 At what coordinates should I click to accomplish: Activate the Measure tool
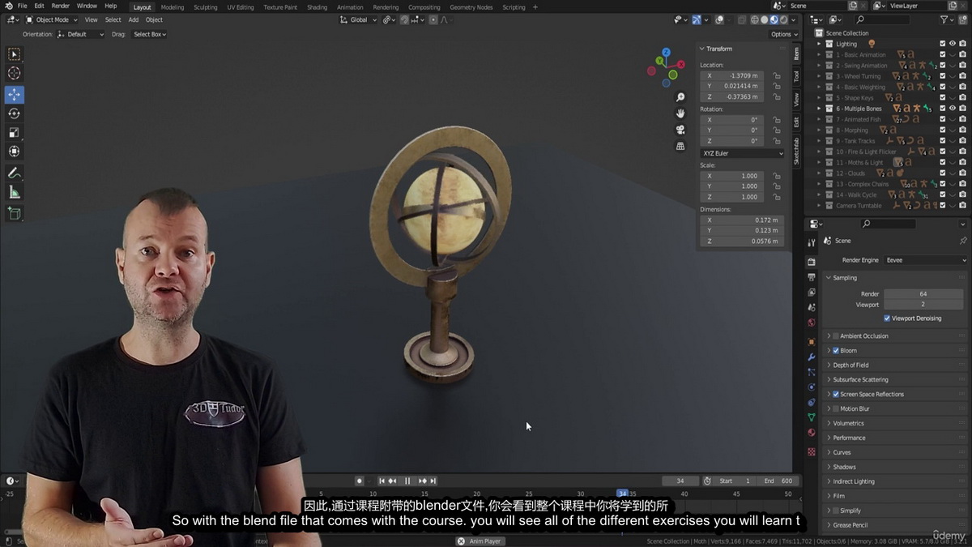tap(14, 192)
